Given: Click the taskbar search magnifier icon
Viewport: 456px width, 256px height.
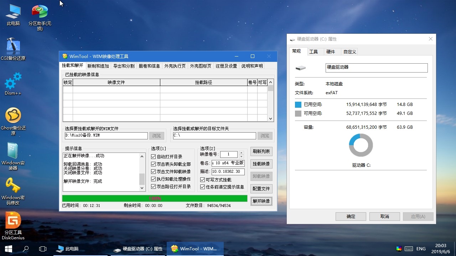Looking at the screenshot, I should [26, 249].
